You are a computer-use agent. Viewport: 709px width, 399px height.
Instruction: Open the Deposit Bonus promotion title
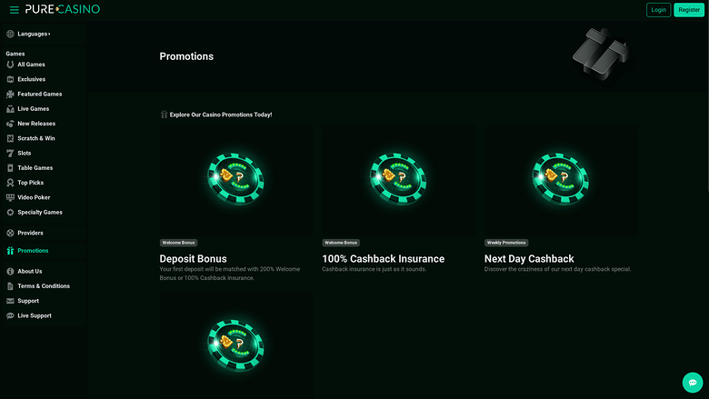[193, 259]
